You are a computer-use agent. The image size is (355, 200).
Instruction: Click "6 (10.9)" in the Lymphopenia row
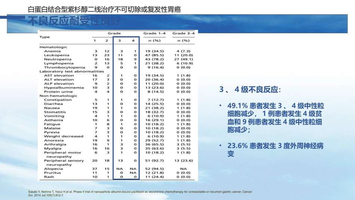pyautogui.click(x=185, y=64)
